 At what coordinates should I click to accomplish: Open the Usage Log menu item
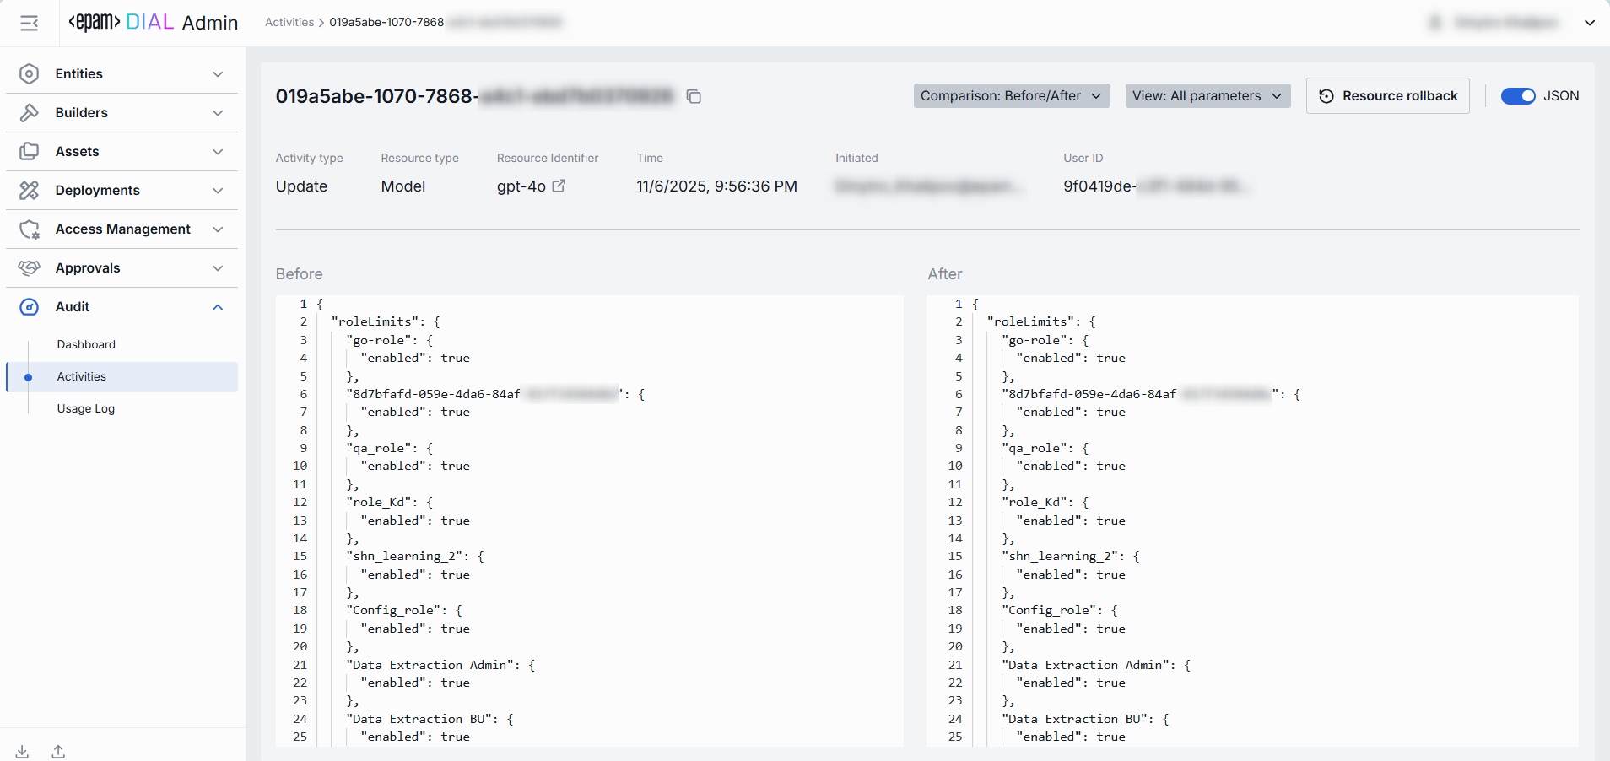[x=86, y=408]
